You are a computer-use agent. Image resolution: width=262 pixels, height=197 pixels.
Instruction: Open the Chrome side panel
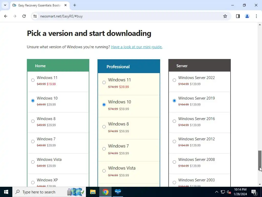[238, 16]
